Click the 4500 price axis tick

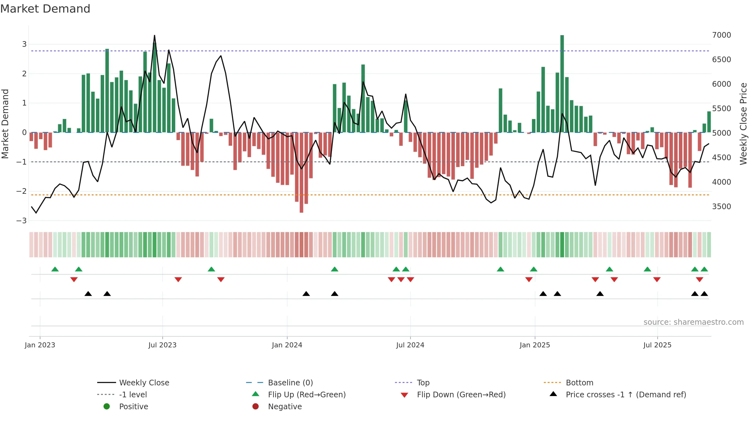tap(722, 157)
